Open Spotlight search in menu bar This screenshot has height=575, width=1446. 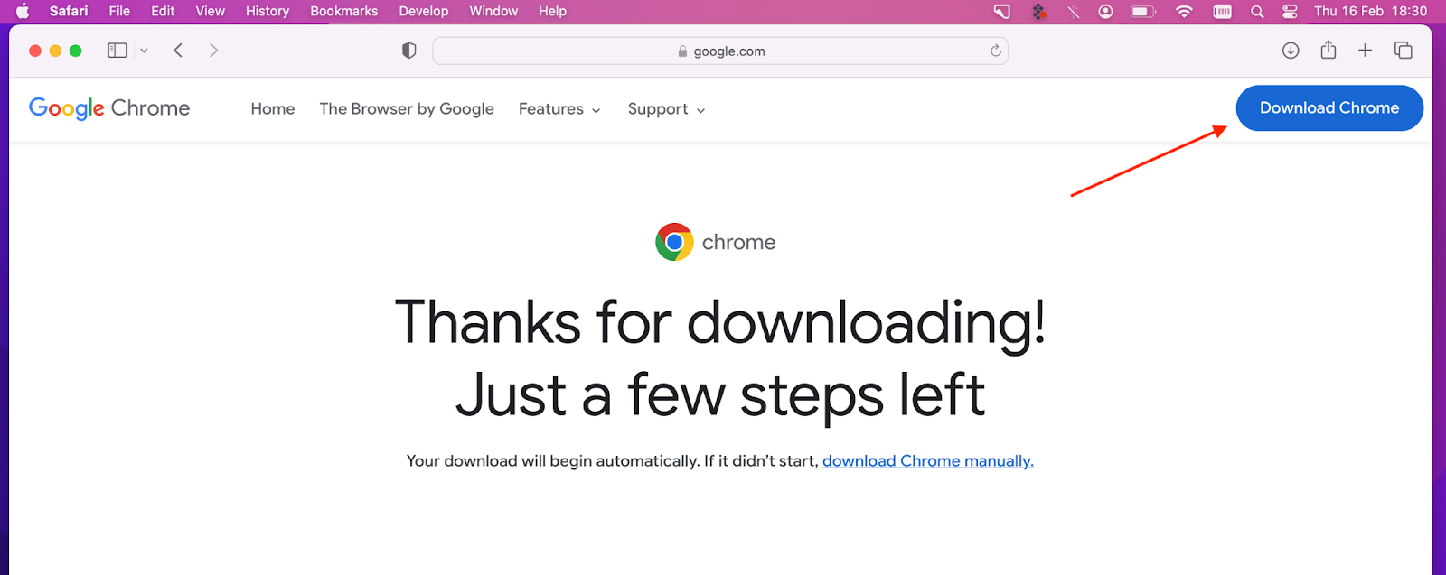pos(1257,12)
